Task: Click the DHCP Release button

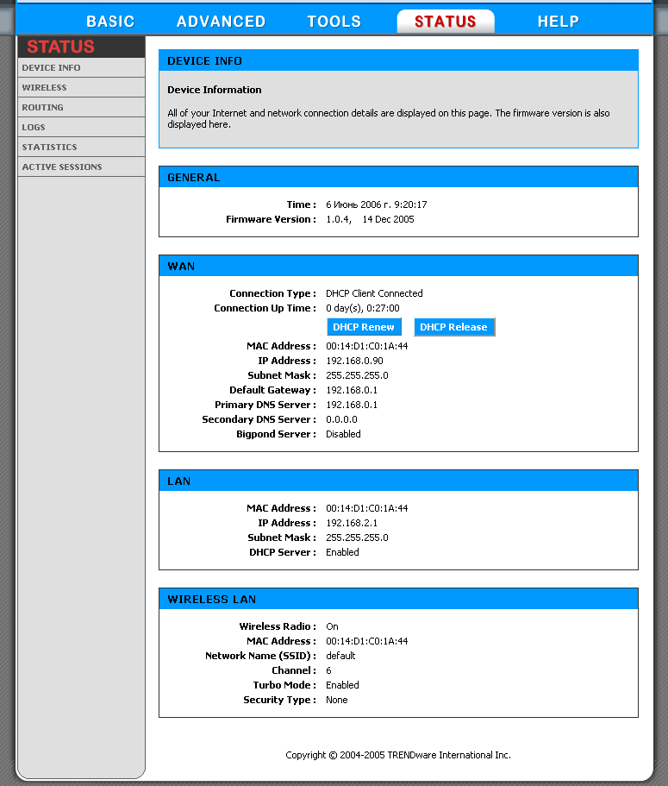Action: point(454,327)
